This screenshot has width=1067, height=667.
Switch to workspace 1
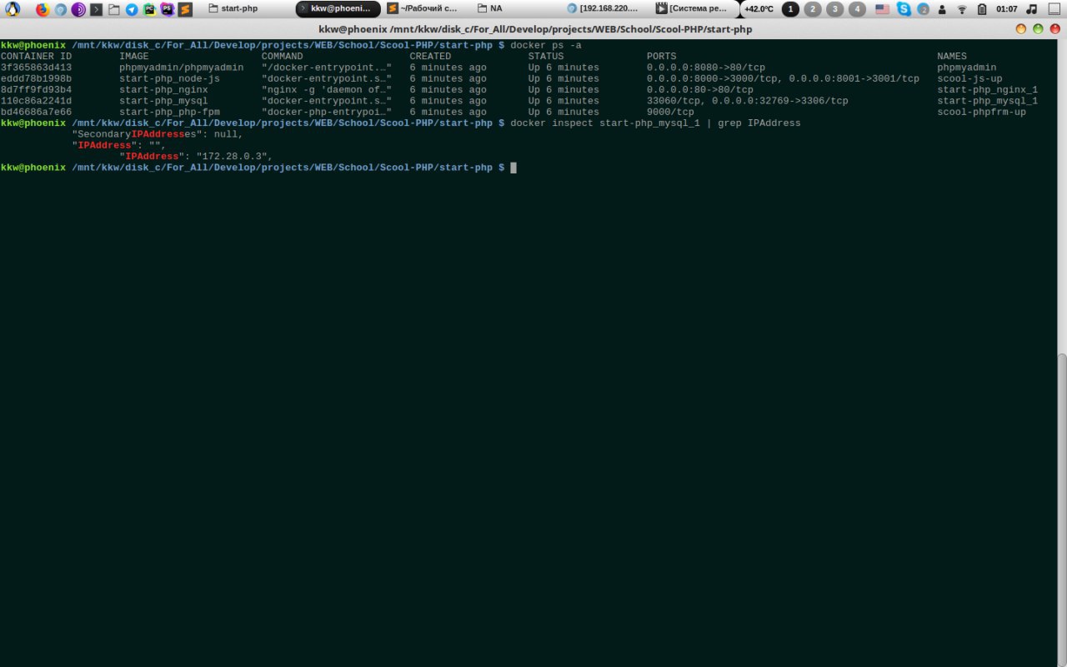tap(790, 9)
